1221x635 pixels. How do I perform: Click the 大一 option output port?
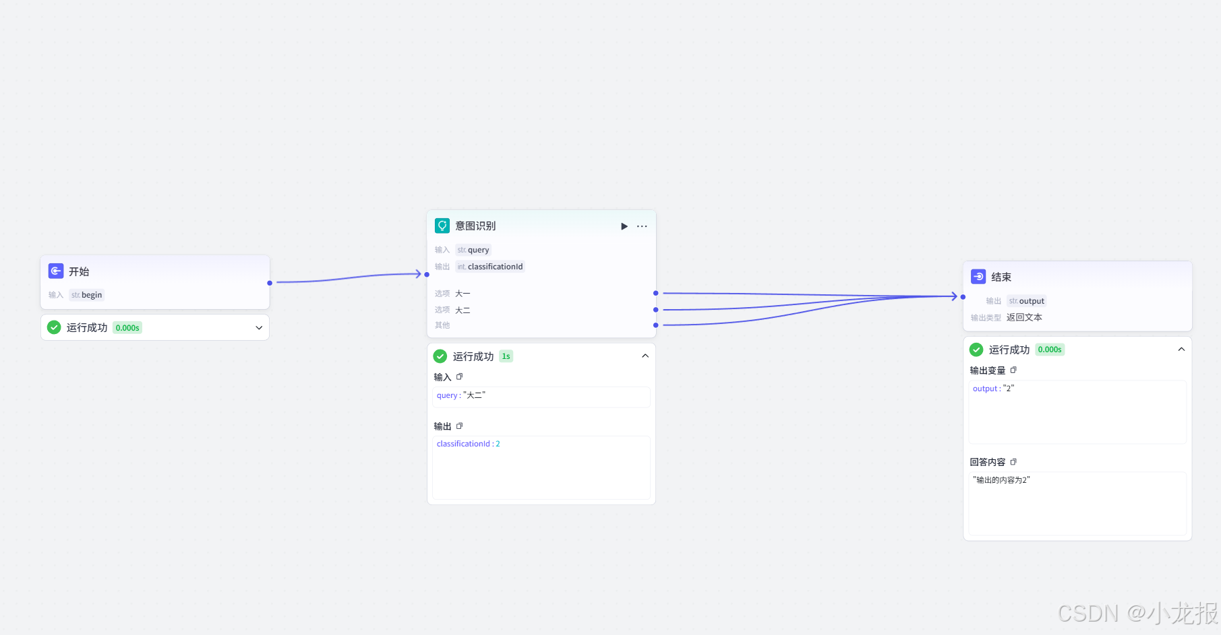coord(655,294)
